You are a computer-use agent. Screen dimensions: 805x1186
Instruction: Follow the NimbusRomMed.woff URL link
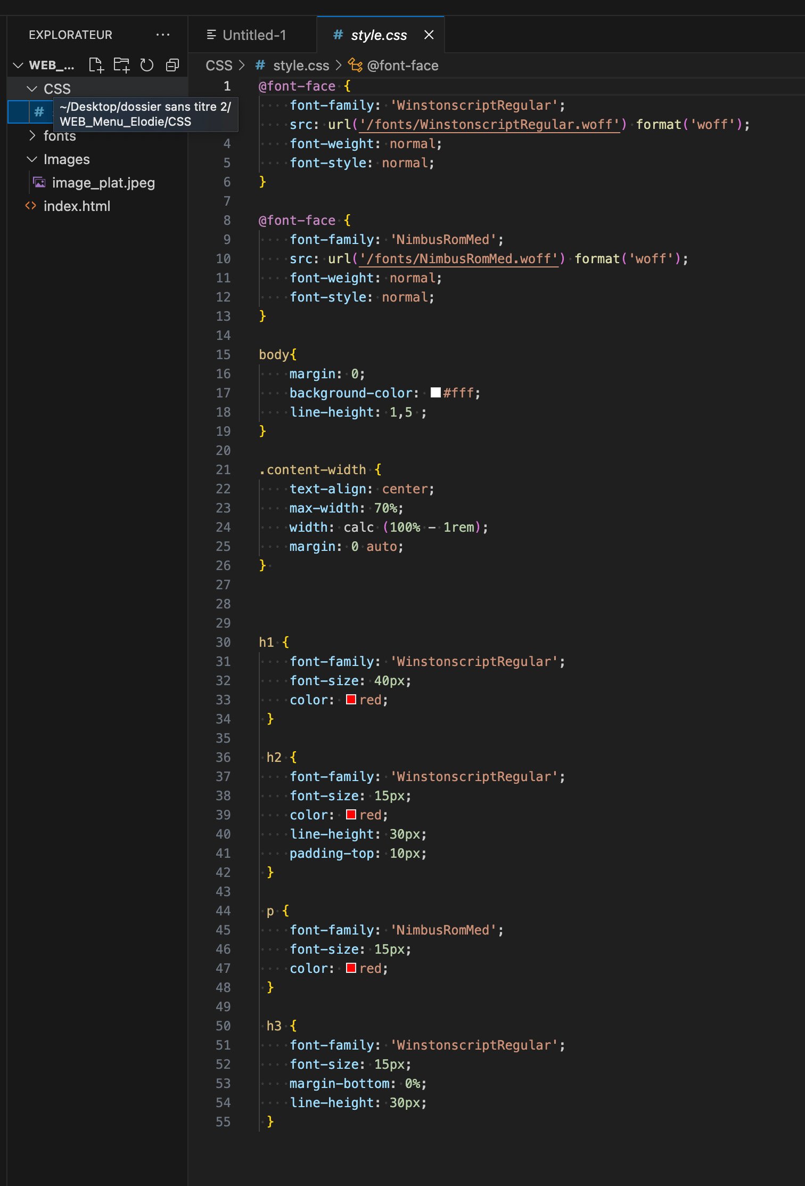point(458,258)
